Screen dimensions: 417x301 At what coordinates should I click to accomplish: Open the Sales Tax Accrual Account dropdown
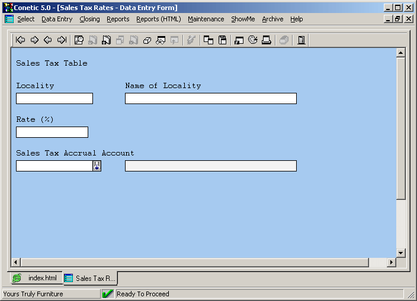tap(97, 166)
